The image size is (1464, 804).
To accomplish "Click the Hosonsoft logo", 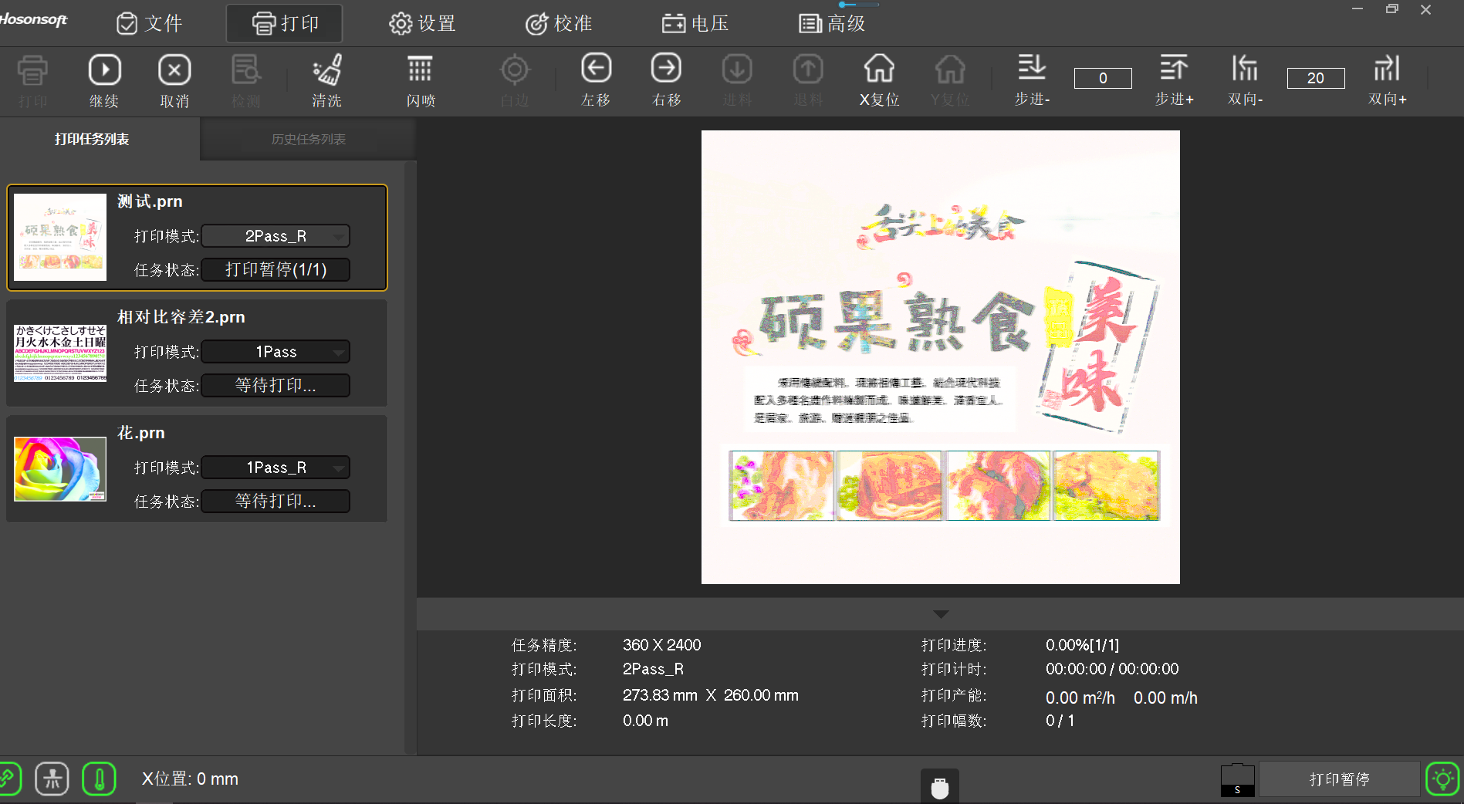I will coord(33,19).
